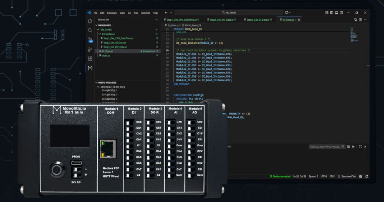384x202 pixels.
Task: Click the editor minimap
Action: 354,35
